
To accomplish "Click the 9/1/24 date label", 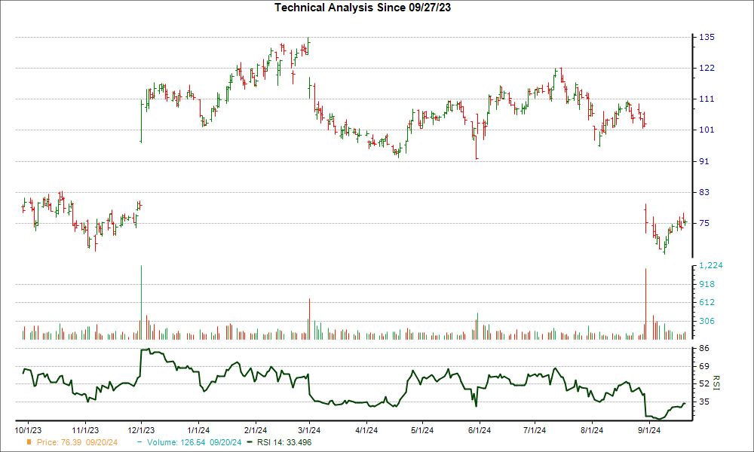I will (648, 430).
